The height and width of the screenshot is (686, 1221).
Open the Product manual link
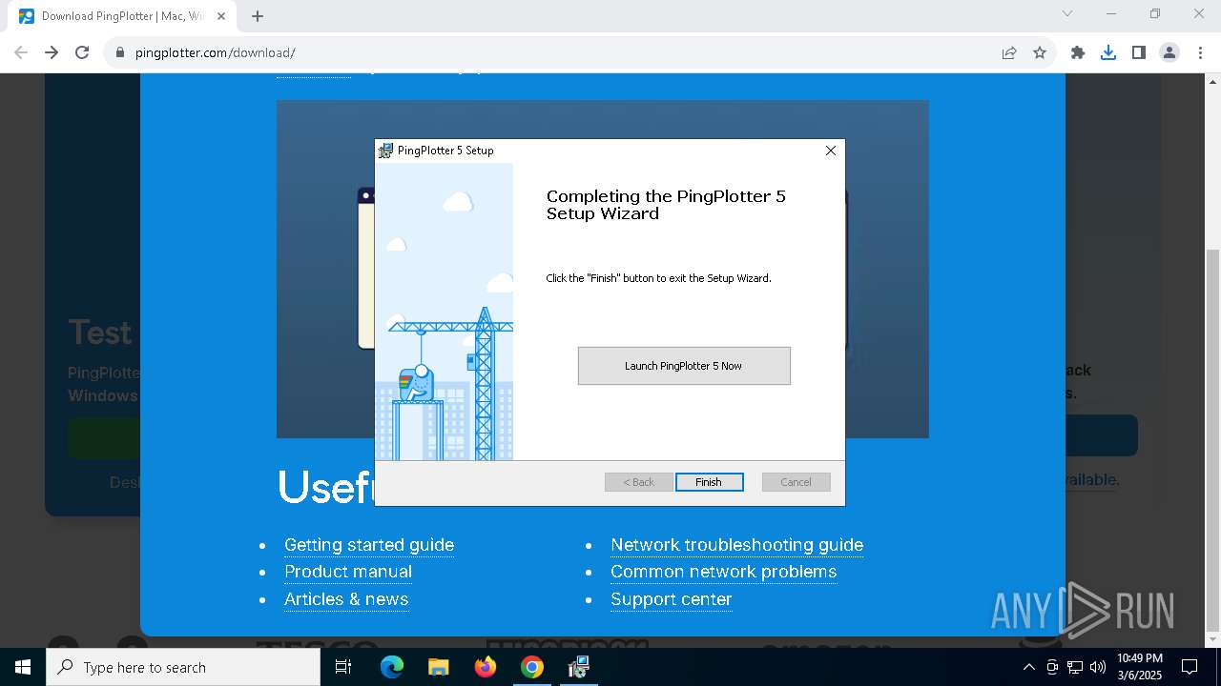click(348, 572)
